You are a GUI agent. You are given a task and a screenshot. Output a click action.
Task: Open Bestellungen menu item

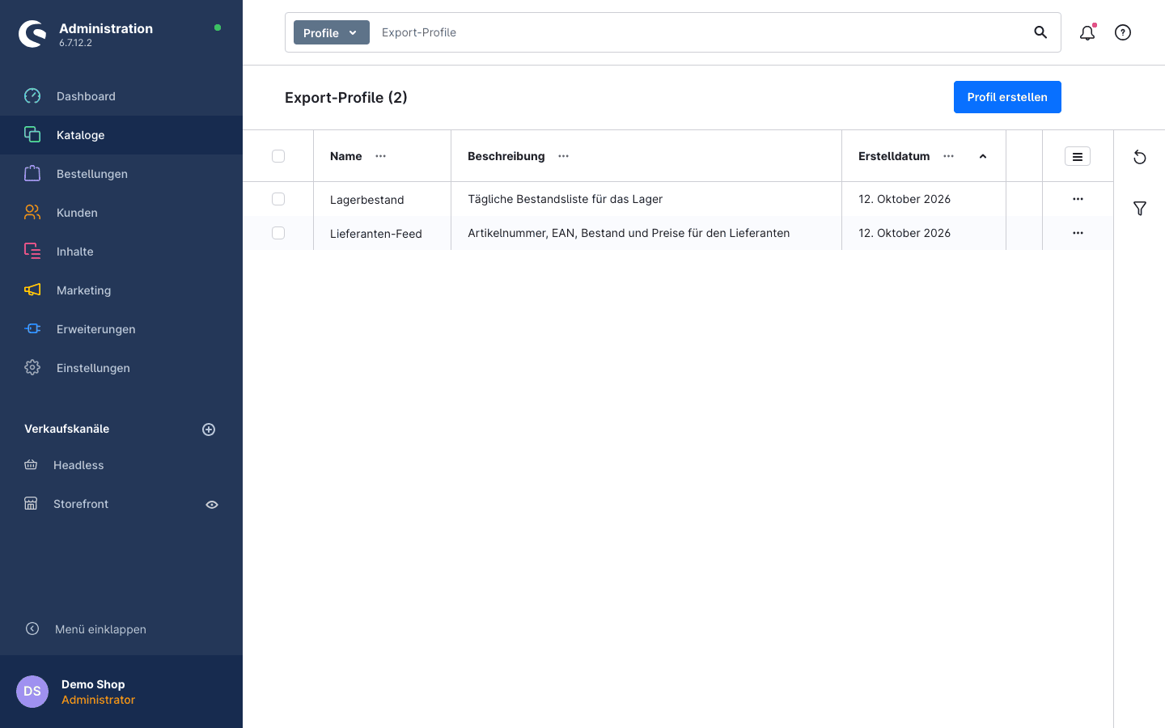tap(121, 174)
